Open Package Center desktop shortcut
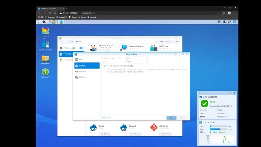Image resolution: width=261 pixels, height=147 pixels. (x=45, y=33)
